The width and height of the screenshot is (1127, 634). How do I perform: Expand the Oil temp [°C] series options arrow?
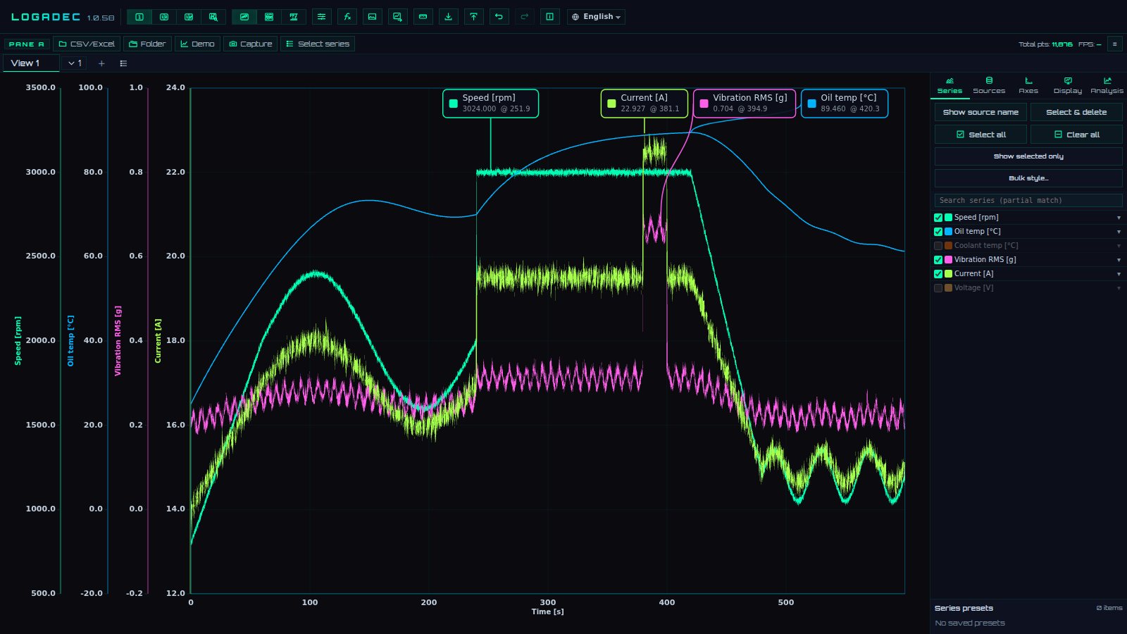pyautogui.click(x=1119, y=232)
